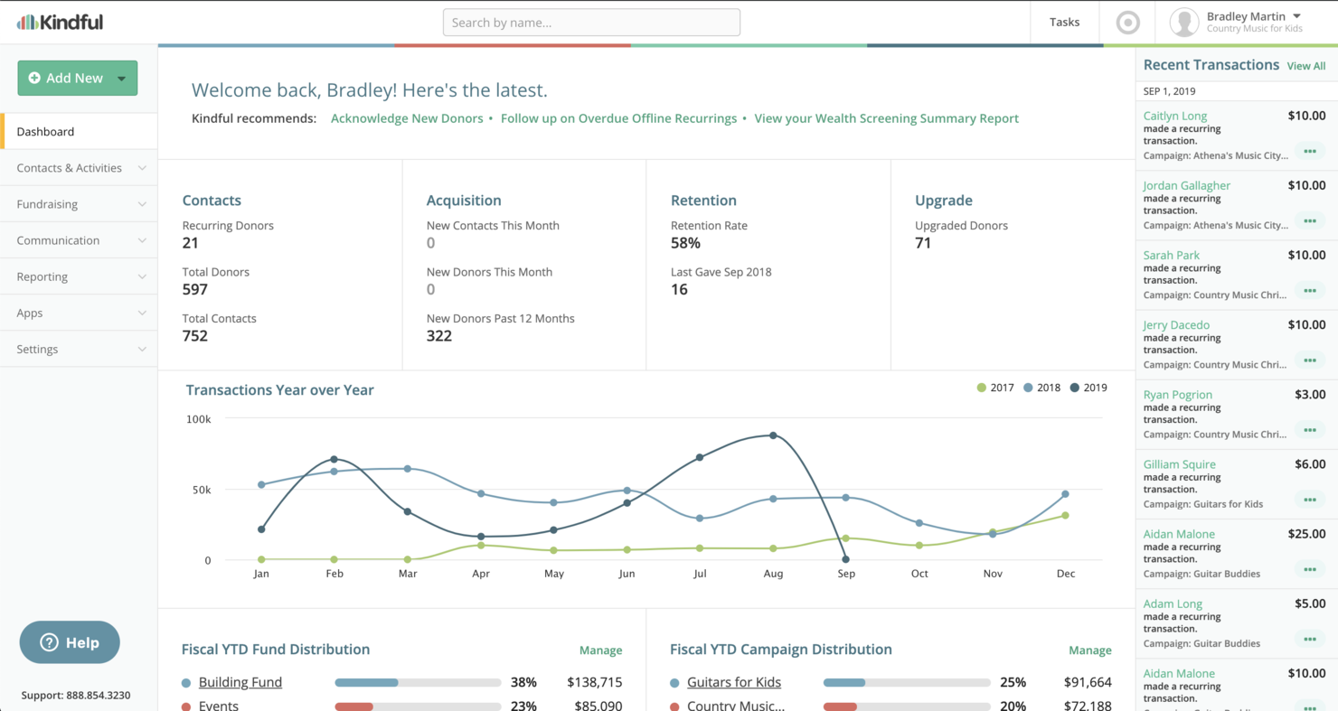Open Adam Long contact link
This screenshot has width=1338, height=711.
1173,603
